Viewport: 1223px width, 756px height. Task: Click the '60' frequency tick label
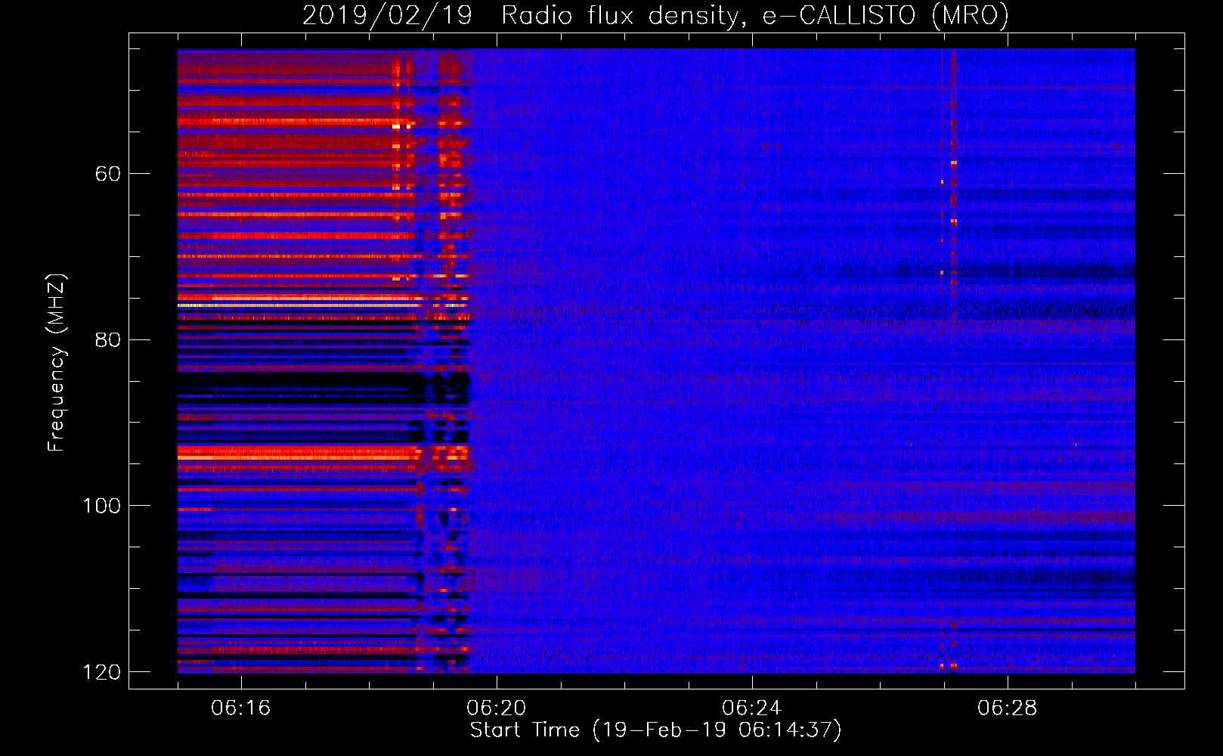[107, 174]
